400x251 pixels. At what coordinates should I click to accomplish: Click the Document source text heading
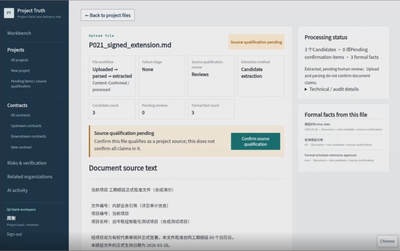(123, 168)
